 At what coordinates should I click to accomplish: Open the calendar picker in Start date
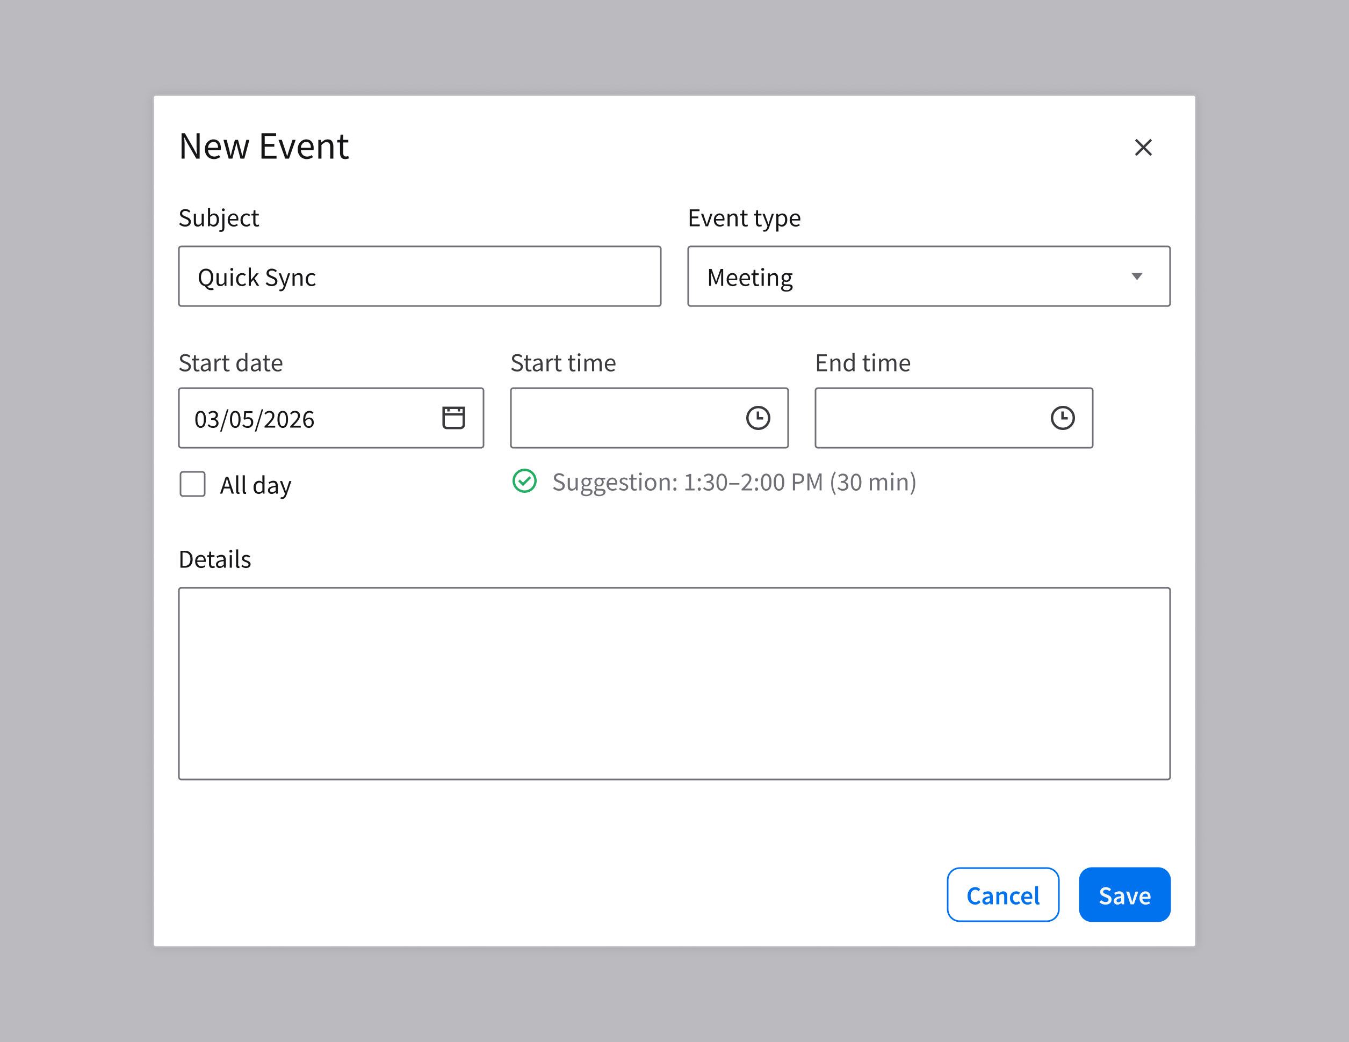tap(453, 418)
